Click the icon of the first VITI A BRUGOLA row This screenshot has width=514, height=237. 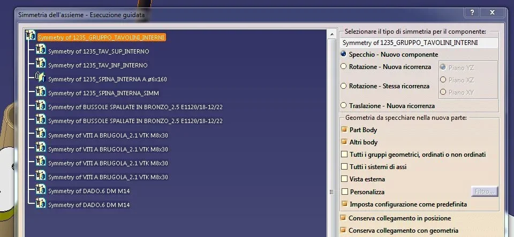coord(41,133)
